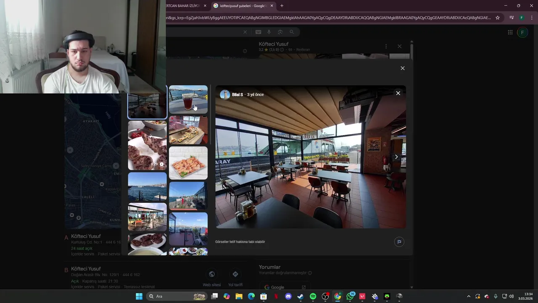Open Spotify from the taskbar
Image resolution: width=538 pixels, height=303 pixels.
[313, 296]
